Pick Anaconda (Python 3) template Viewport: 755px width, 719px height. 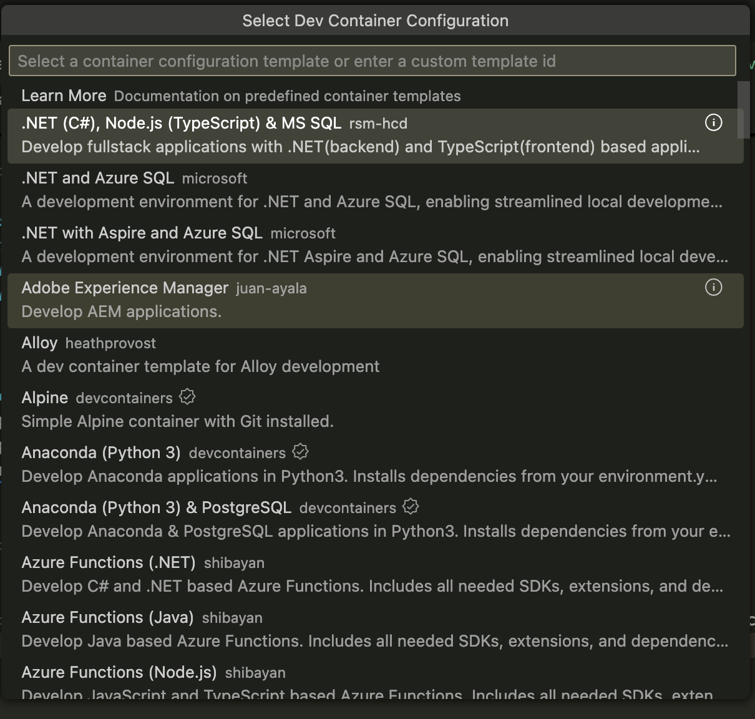376,465
